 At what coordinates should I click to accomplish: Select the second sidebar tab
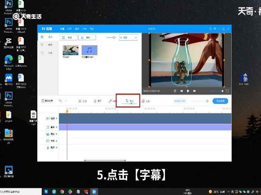pyautogui.click(x=48, y=45)
